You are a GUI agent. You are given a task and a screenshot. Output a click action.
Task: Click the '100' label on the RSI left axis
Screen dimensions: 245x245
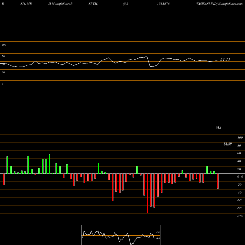tap(4, 45)
